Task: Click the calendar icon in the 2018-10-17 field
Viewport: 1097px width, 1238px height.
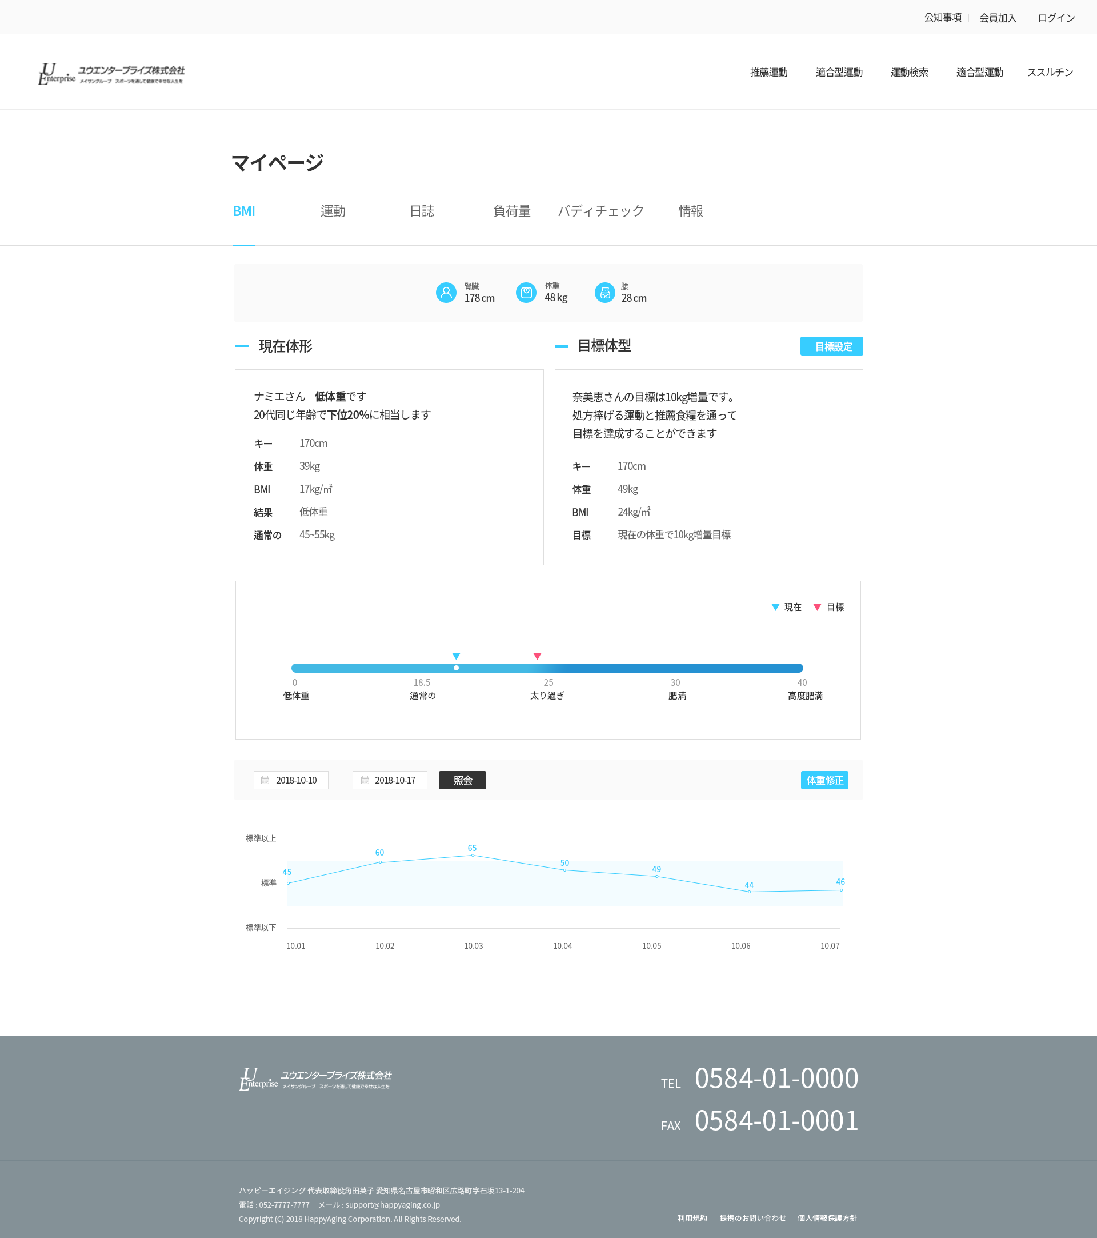Action: [364, 780]
